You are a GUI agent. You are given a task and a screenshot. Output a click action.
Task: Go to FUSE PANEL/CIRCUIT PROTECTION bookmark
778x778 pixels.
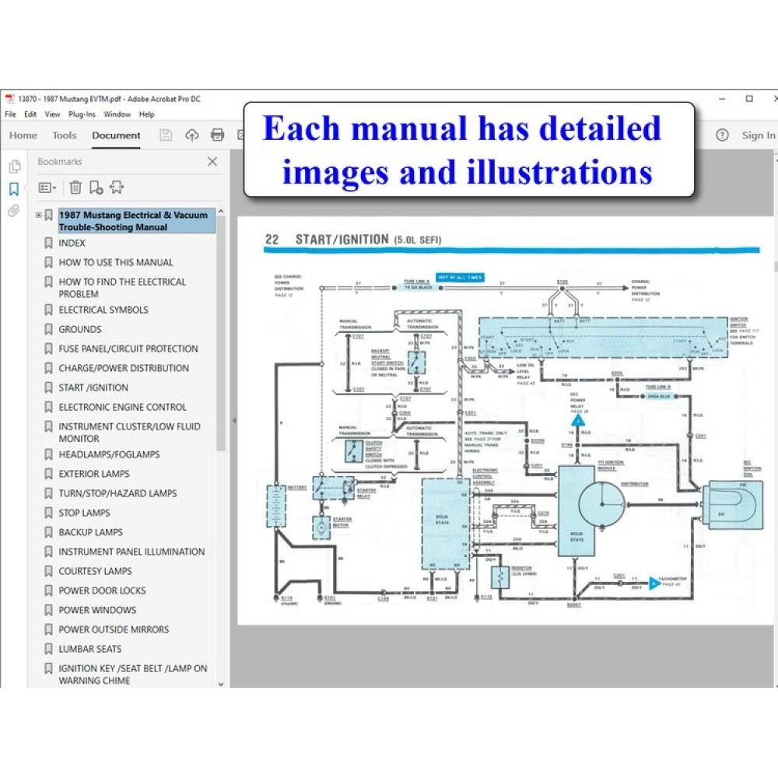pos(128,349)
